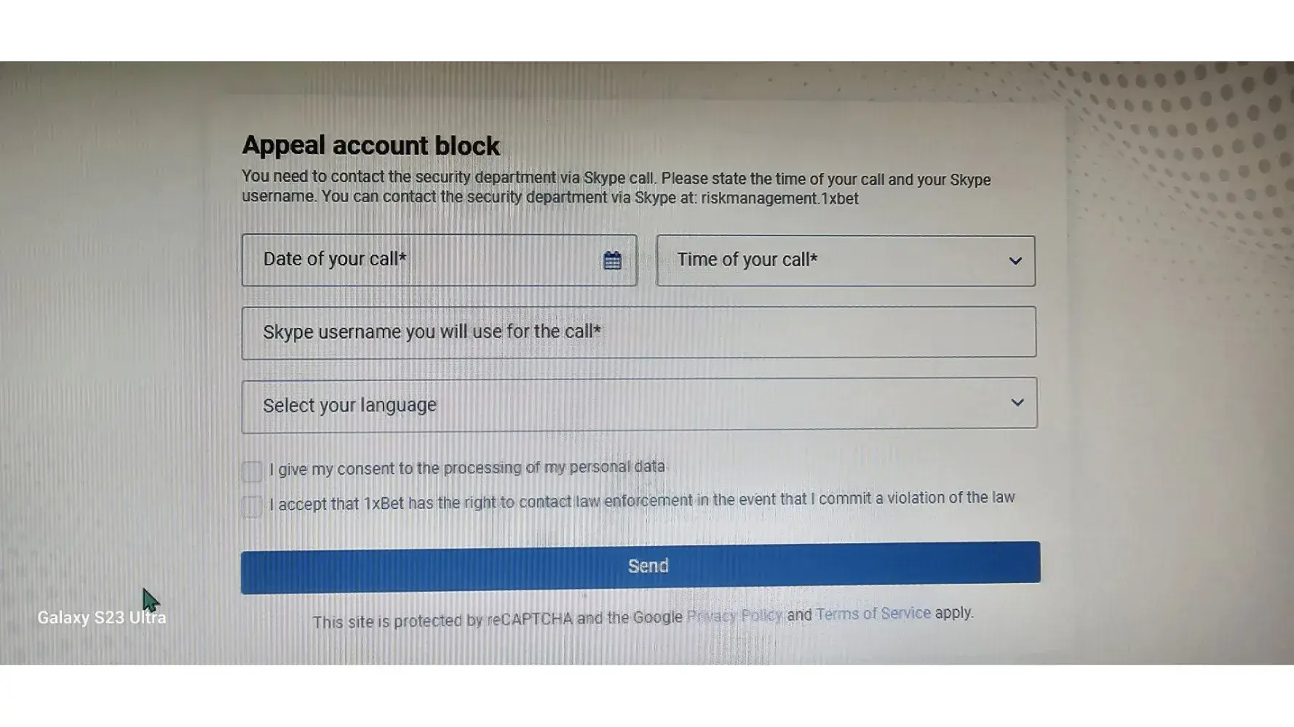Click the law enforcement acceptance label text
Screen dimensions: 1294x727
click(x=641, y=500)
